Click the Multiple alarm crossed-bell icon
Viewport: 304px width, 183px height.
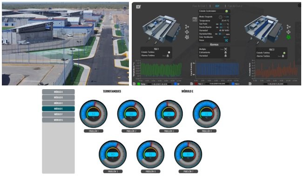[x=225, y=49]
